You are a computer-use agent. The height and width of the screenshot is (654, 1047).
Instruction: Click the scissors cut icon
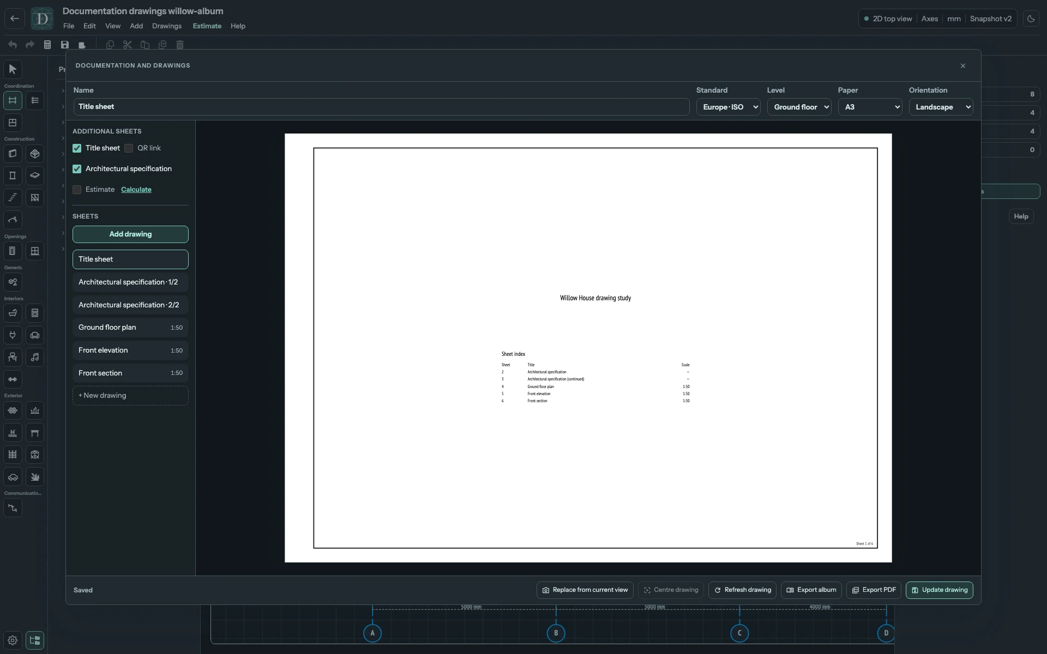point(128,45)
